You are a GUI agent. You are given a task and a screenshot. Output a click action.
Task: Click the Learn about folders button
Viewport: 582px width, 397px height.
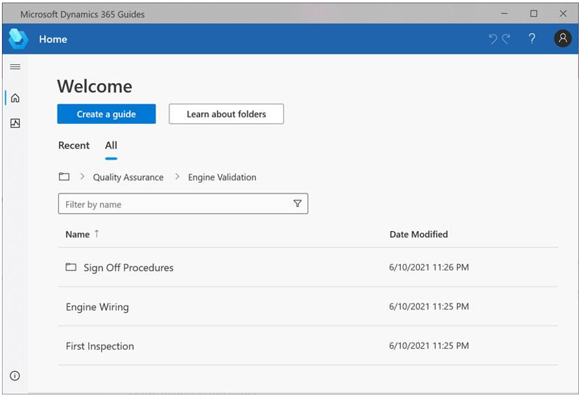tap(226, 114)
